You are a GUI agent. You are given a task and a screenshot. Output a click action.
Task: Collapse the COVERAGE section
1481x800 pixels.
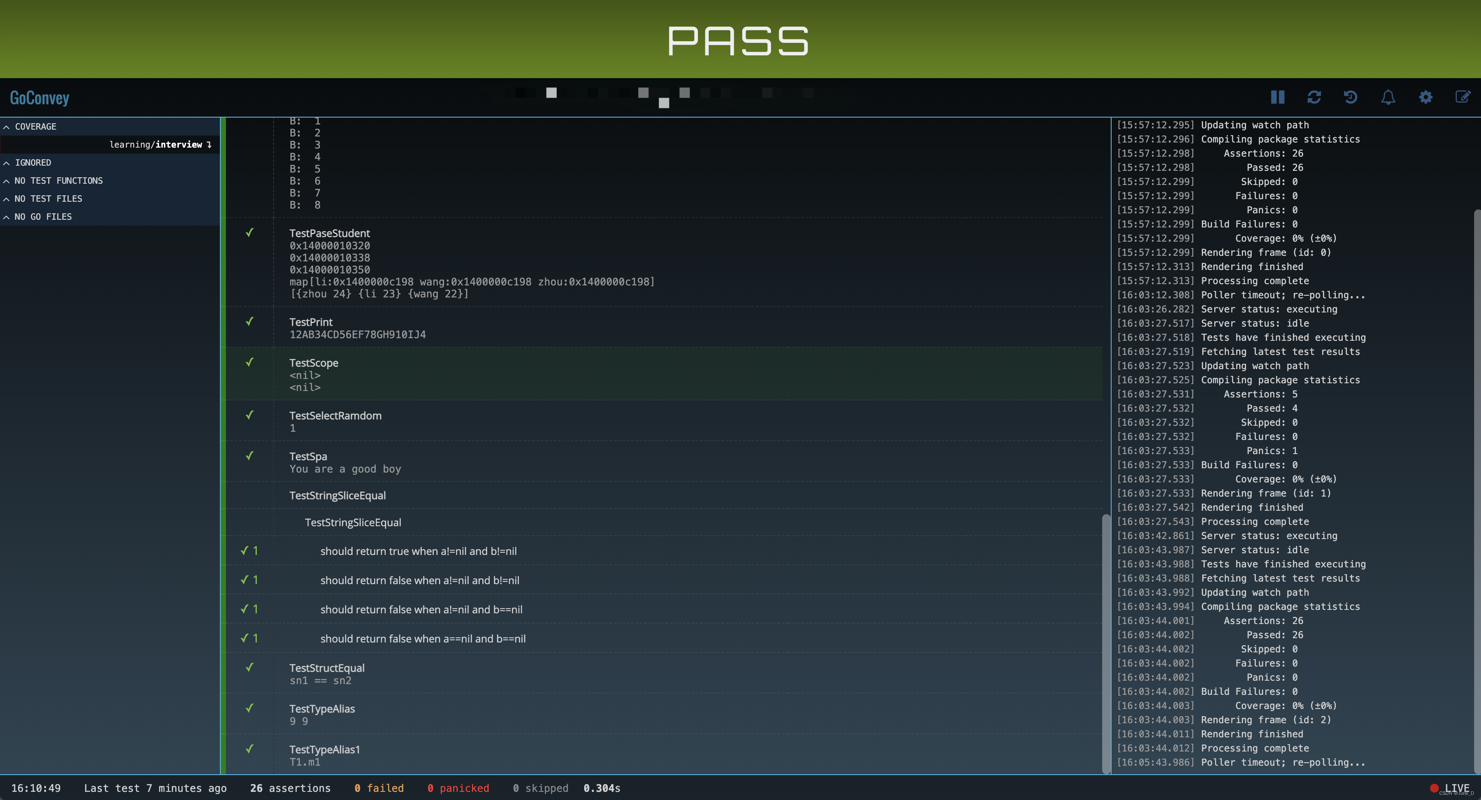(36, 126)
